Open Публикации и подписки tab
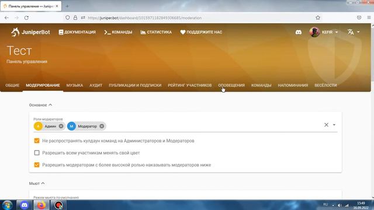 point(135,85)
